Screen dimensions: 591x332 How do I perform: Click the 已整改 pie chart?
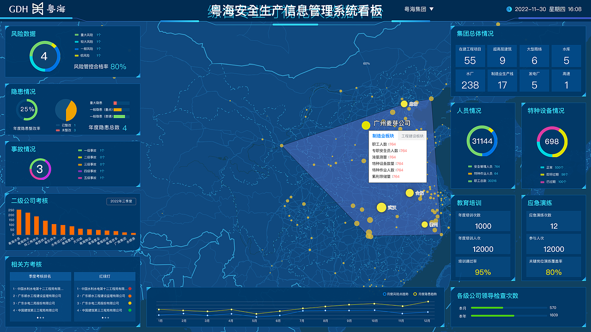66,110
